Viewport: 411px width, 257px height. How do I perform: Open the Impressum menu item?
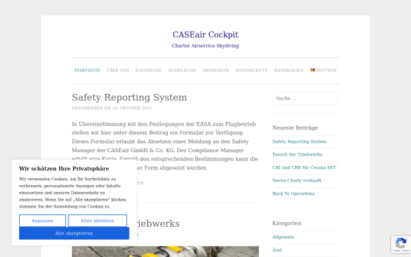point(216,71)
